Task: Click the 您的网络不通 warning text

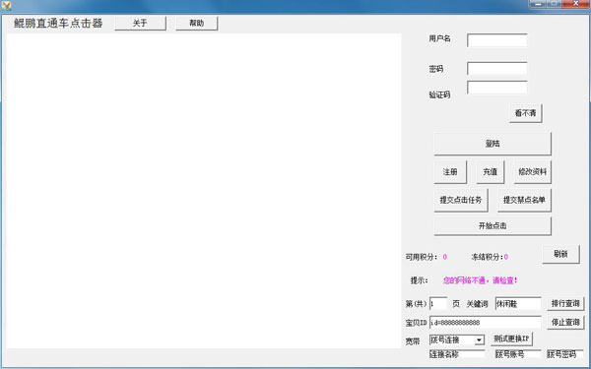Action: (x=480, y=280)
